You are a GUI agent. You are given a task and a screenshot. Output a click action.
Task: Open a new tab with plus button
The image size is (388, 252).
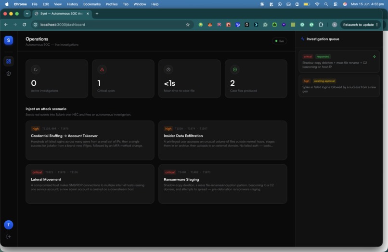97,13
